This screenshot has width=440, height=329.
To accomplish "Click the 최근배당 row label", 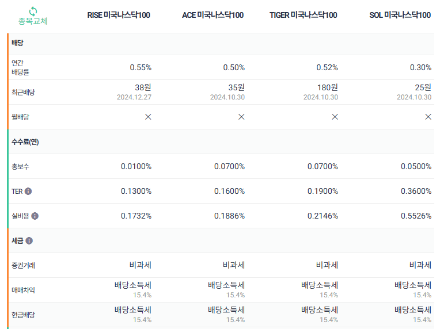I will pos(23,92).
